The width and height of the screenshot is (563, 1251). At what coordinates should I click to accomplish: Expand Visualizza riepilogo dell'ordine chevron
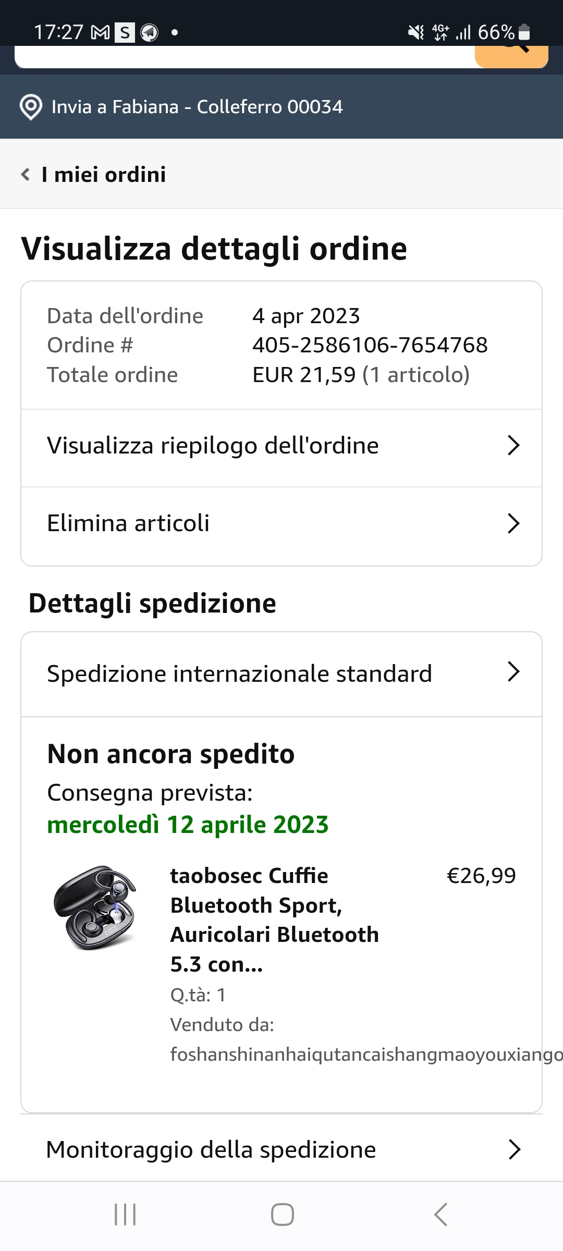pos(513,446)
